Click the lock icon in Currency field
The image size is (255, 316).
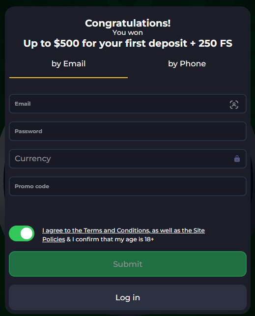pos(237,159)
